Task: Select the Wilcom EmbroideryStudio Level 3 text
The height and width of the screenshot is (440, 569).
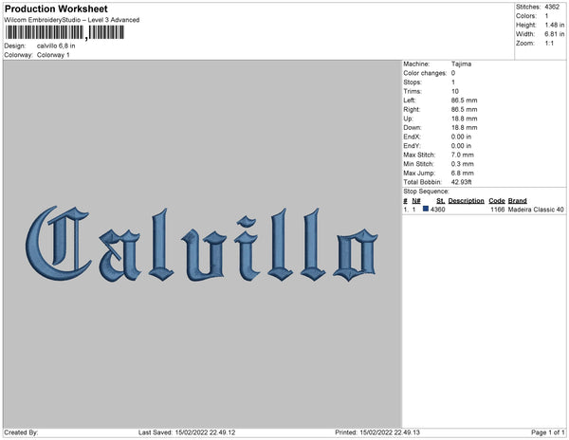Action: [x=72, y=20]
